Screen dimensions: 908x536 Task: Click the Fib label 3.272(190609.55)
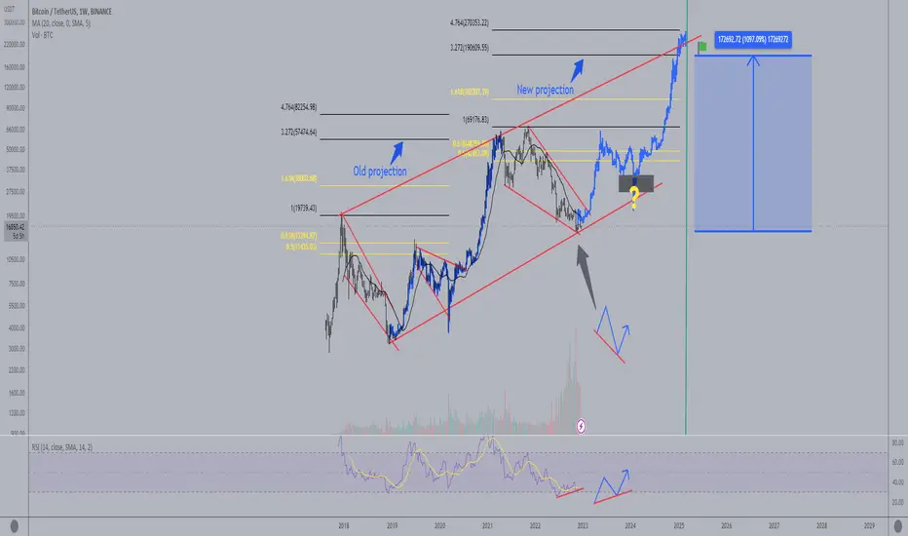coord(470,48)
